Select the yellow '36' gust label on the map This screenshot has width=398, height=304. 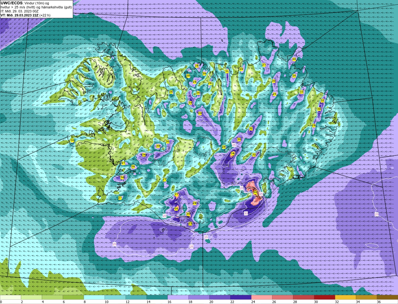point(176,209)
